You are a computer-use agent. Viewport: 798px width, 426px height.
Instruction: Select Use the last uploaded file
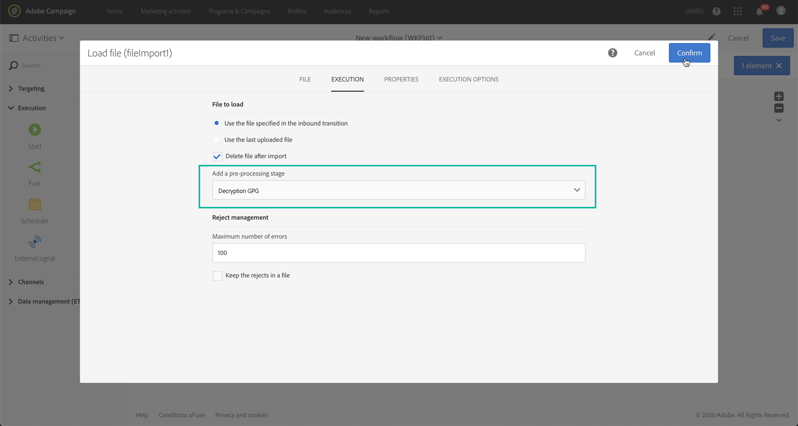tap(217, 139)
